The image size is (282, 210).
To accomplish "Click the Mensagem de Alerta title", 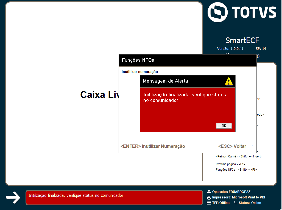I will [166, 81].
